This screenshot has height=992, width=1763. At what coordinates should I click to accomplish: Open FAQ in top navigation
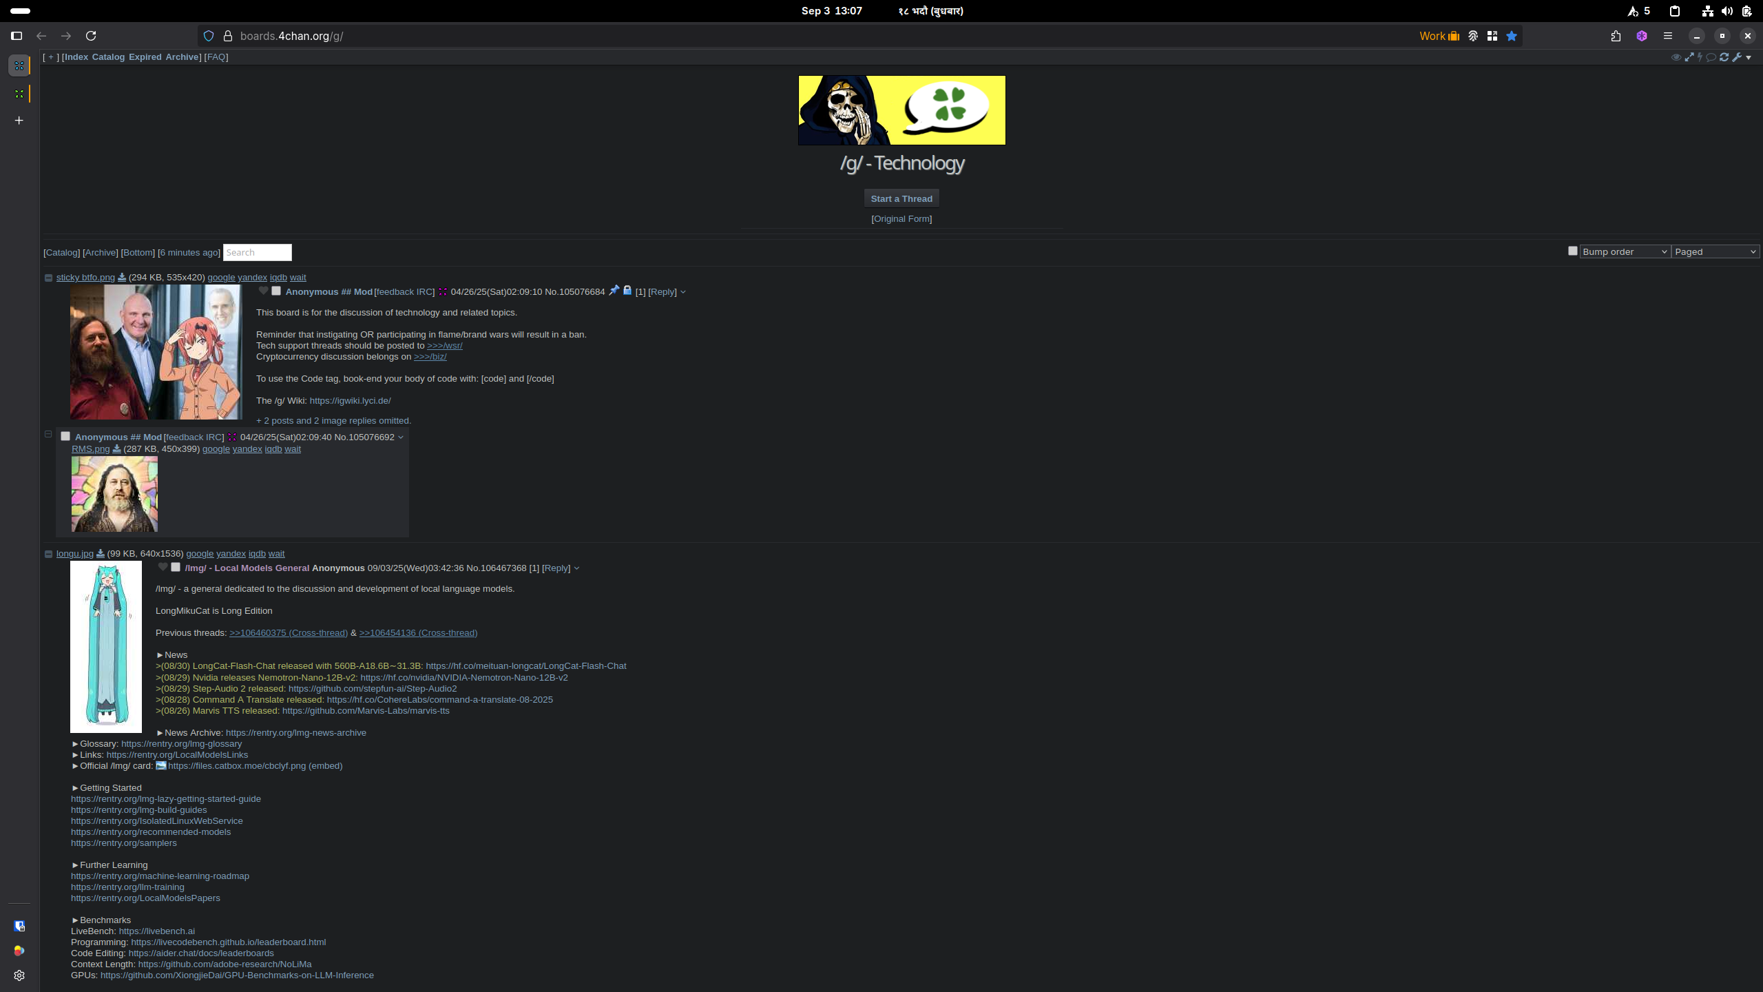pos(216,57)
